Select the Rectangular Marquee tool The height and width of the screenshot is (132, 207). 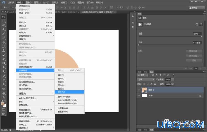coord(4,21)
